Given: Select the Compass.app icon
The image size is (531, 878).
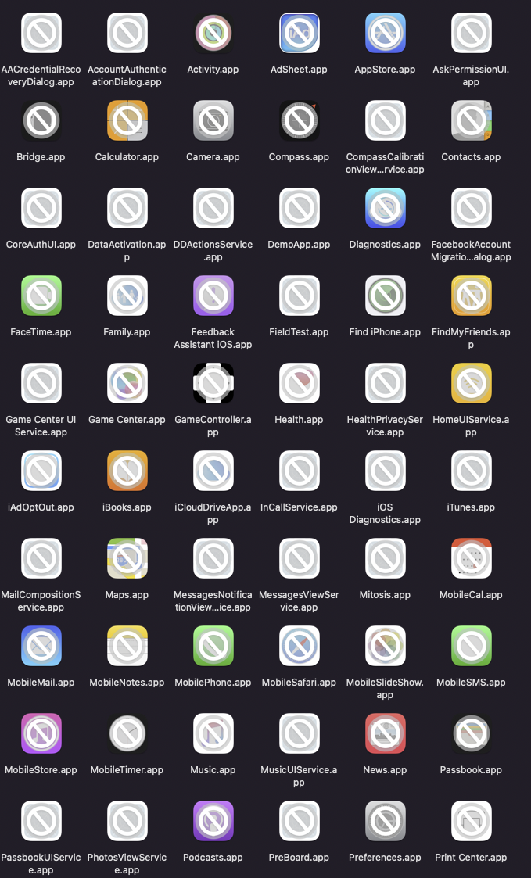Looking at the screenshot, I should click(300, 120).
